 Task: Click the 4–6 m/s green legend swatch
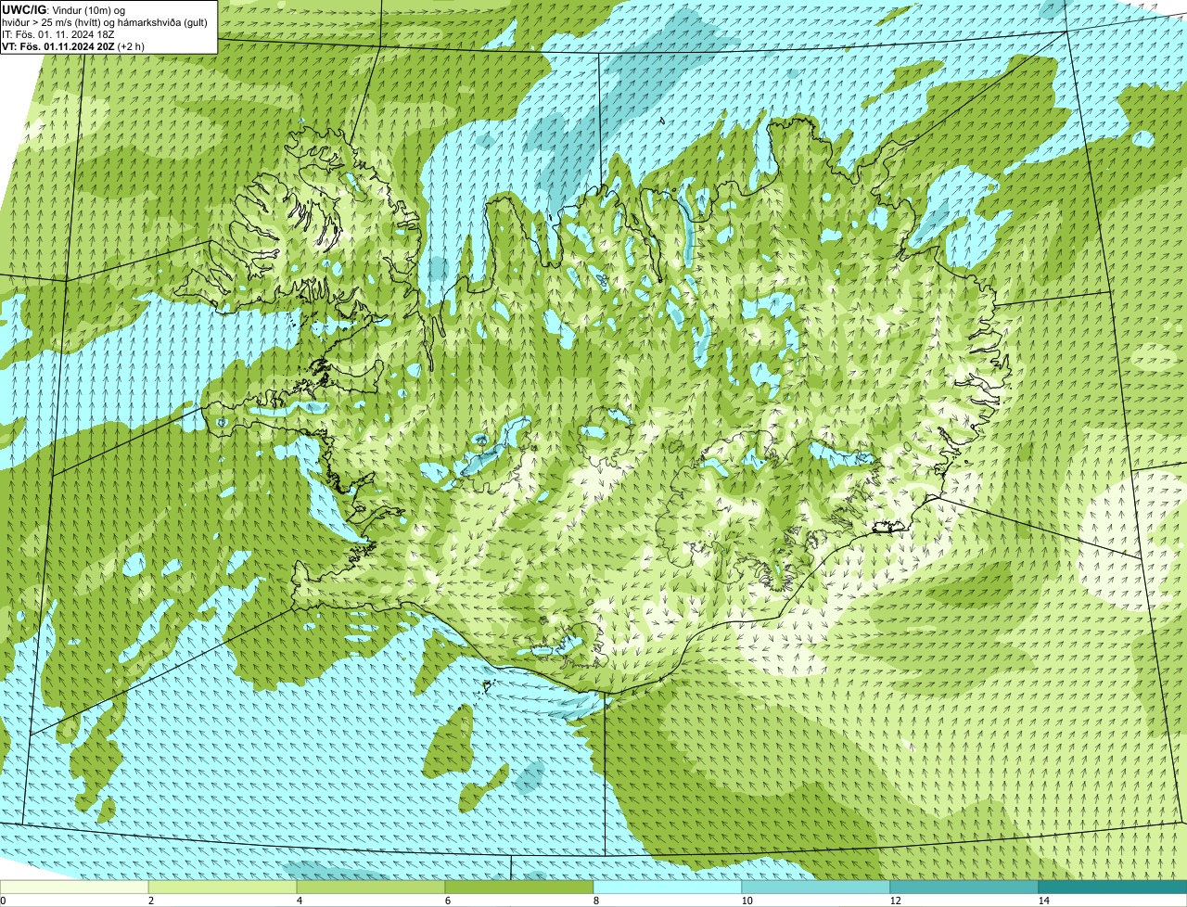(x=371, y=887)
